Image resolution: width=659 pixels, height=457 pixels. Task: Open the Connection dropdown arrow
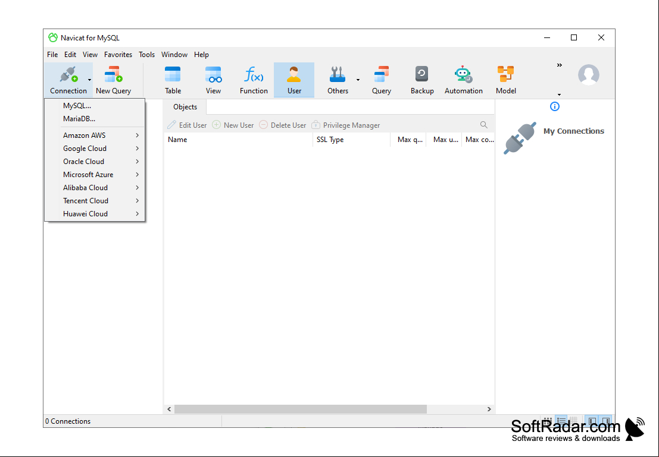[x=89, y=80]
